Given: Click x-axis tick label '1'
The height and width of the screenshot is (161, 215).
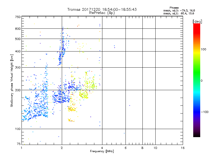Looking at the screenshot, I should tap(21, 148).
